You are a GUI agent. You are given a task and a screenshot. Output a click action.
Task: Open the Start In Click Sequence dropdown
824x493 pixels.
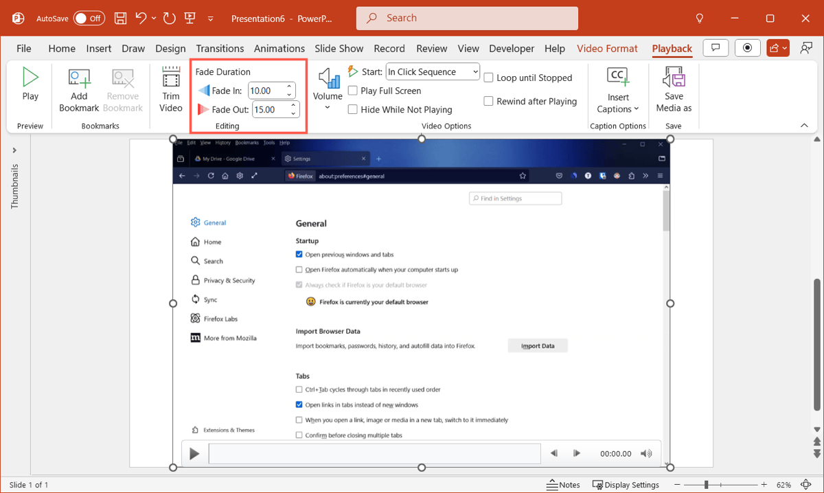point(433,71)
